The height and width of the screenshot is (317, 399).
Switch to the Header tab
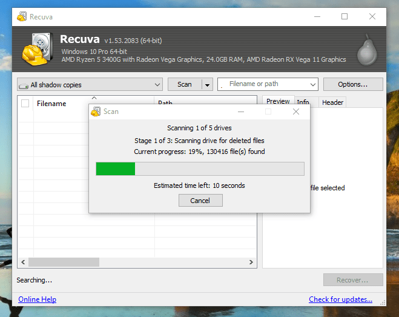pos(332,102)
